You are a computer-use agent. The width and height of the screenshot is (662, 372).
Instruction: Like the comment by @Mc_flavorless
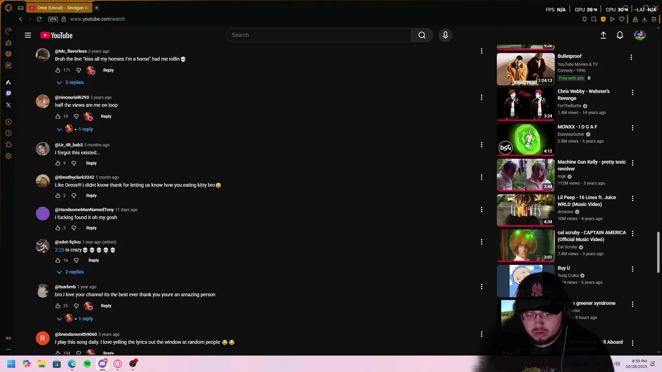(58, 70)
